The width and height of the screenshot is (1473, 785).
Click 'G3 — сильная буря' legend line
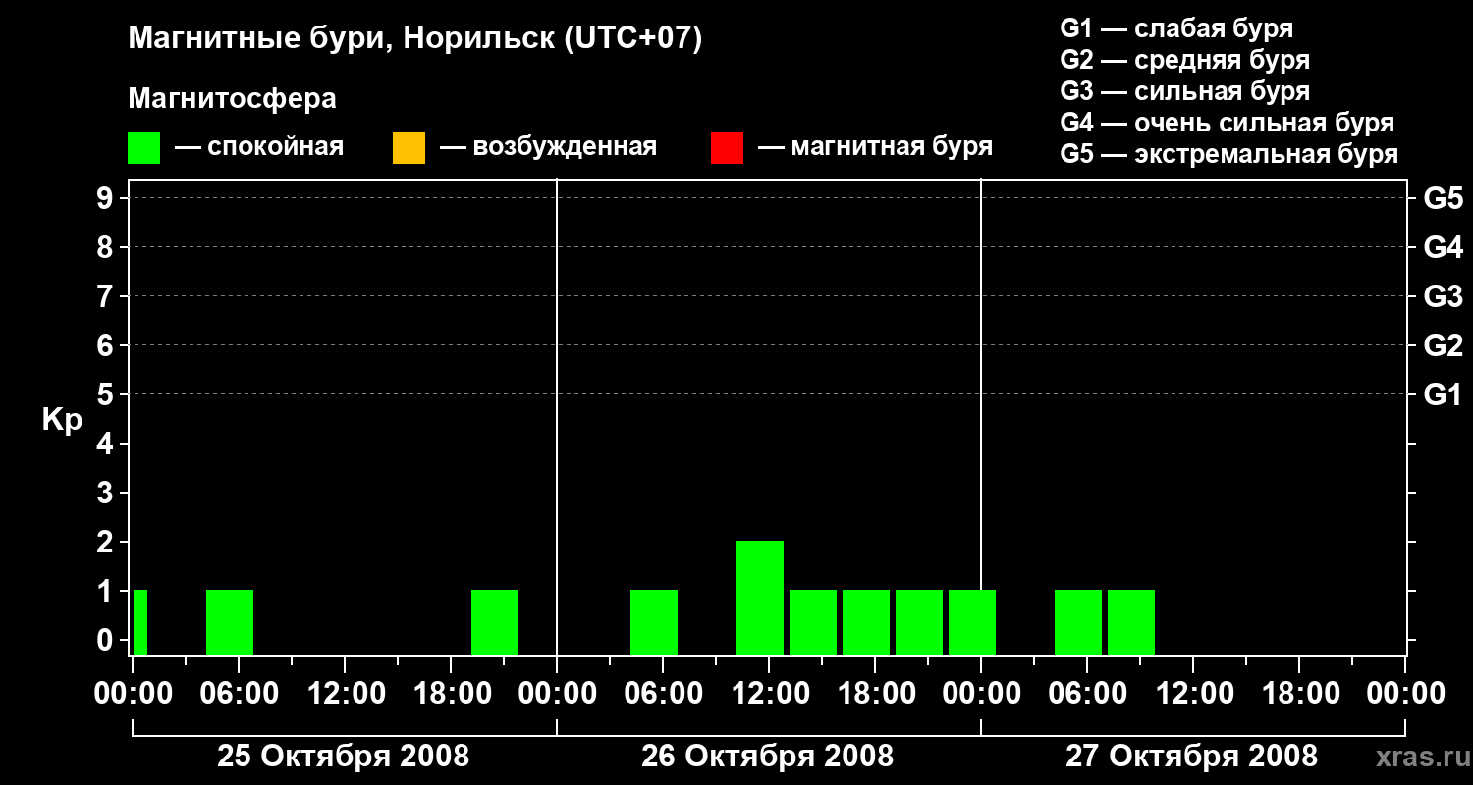click(x=1185, y=91)
